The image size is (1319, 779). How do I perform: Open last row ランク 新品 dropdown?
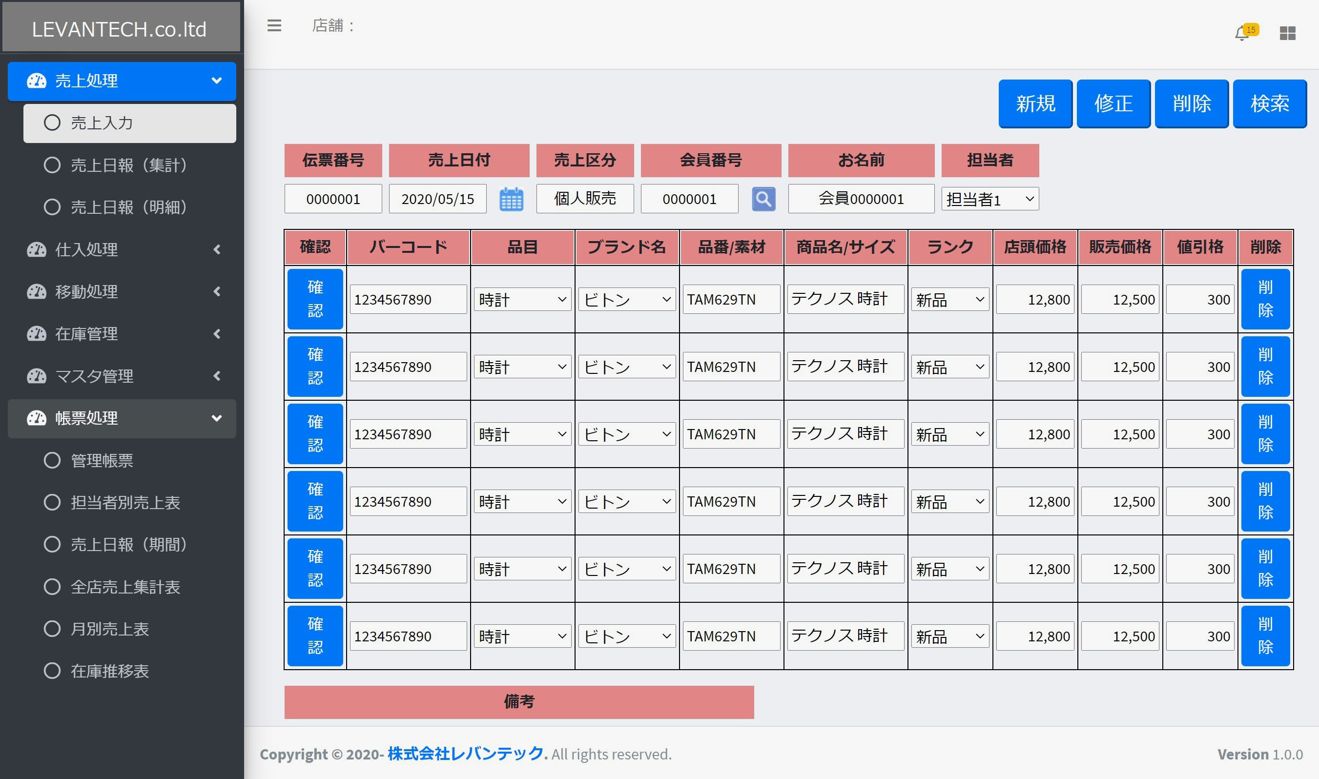950,636
